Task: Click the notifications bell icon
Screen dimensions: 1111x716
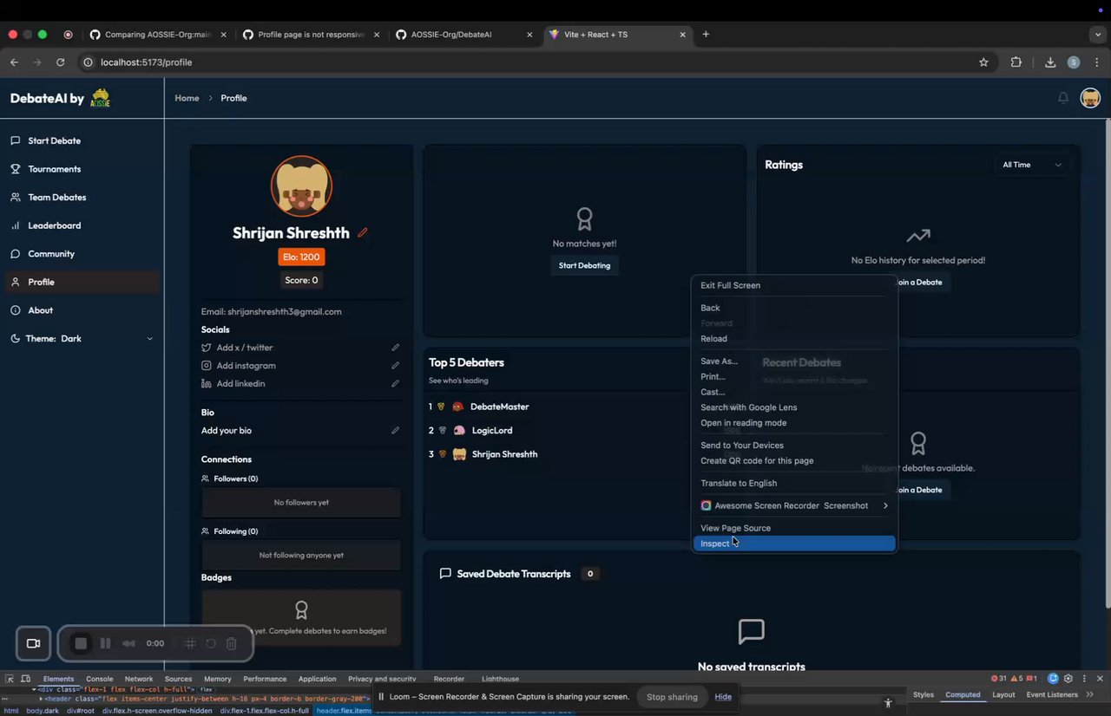Action: (1063, 98)
